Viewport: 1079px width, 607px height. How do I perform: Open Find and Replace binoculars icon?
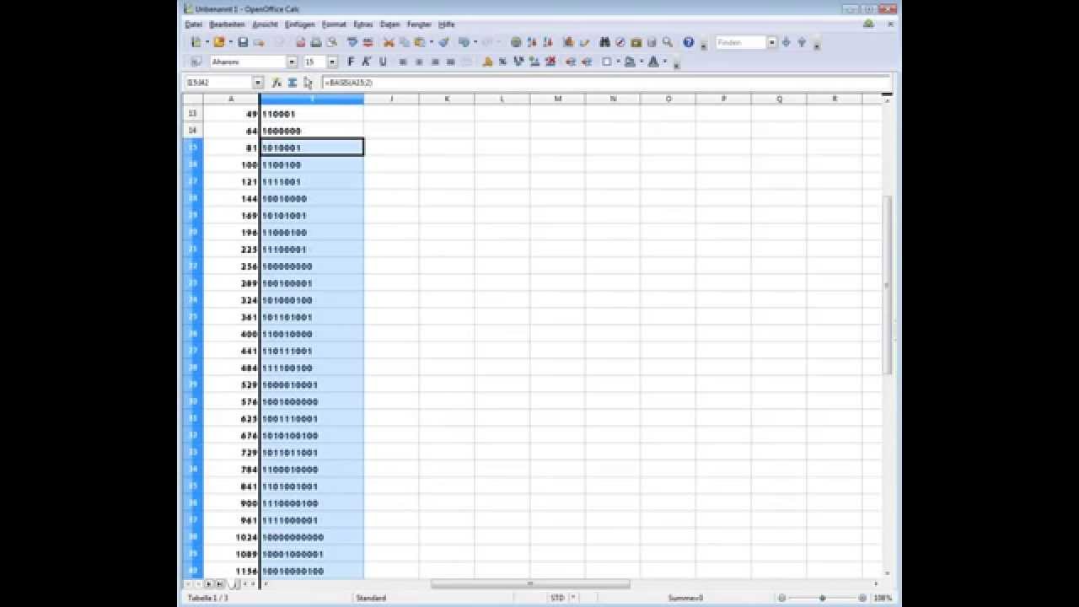(x=604, y=42)
